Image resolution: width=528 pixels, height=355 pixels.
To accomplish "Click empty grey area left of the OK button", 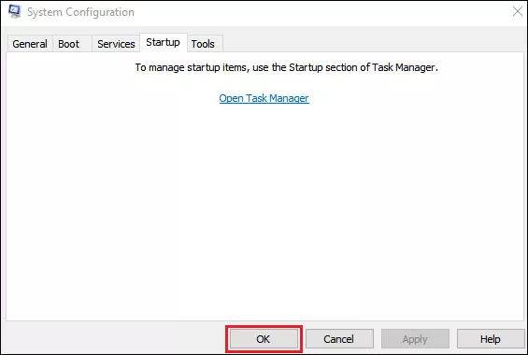I will pos(115,338).
